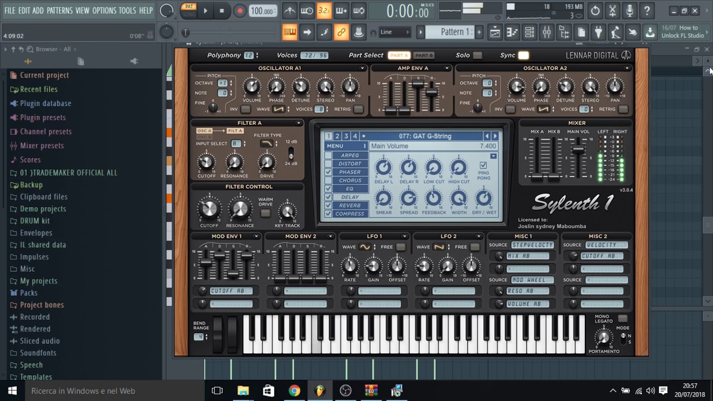Toggle typing keyboard to piano icon

point(290,32)
